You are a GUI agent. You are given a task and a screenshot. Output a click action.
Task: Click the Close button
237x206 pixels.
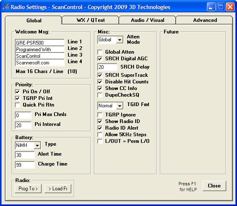(x=214, y=186)
